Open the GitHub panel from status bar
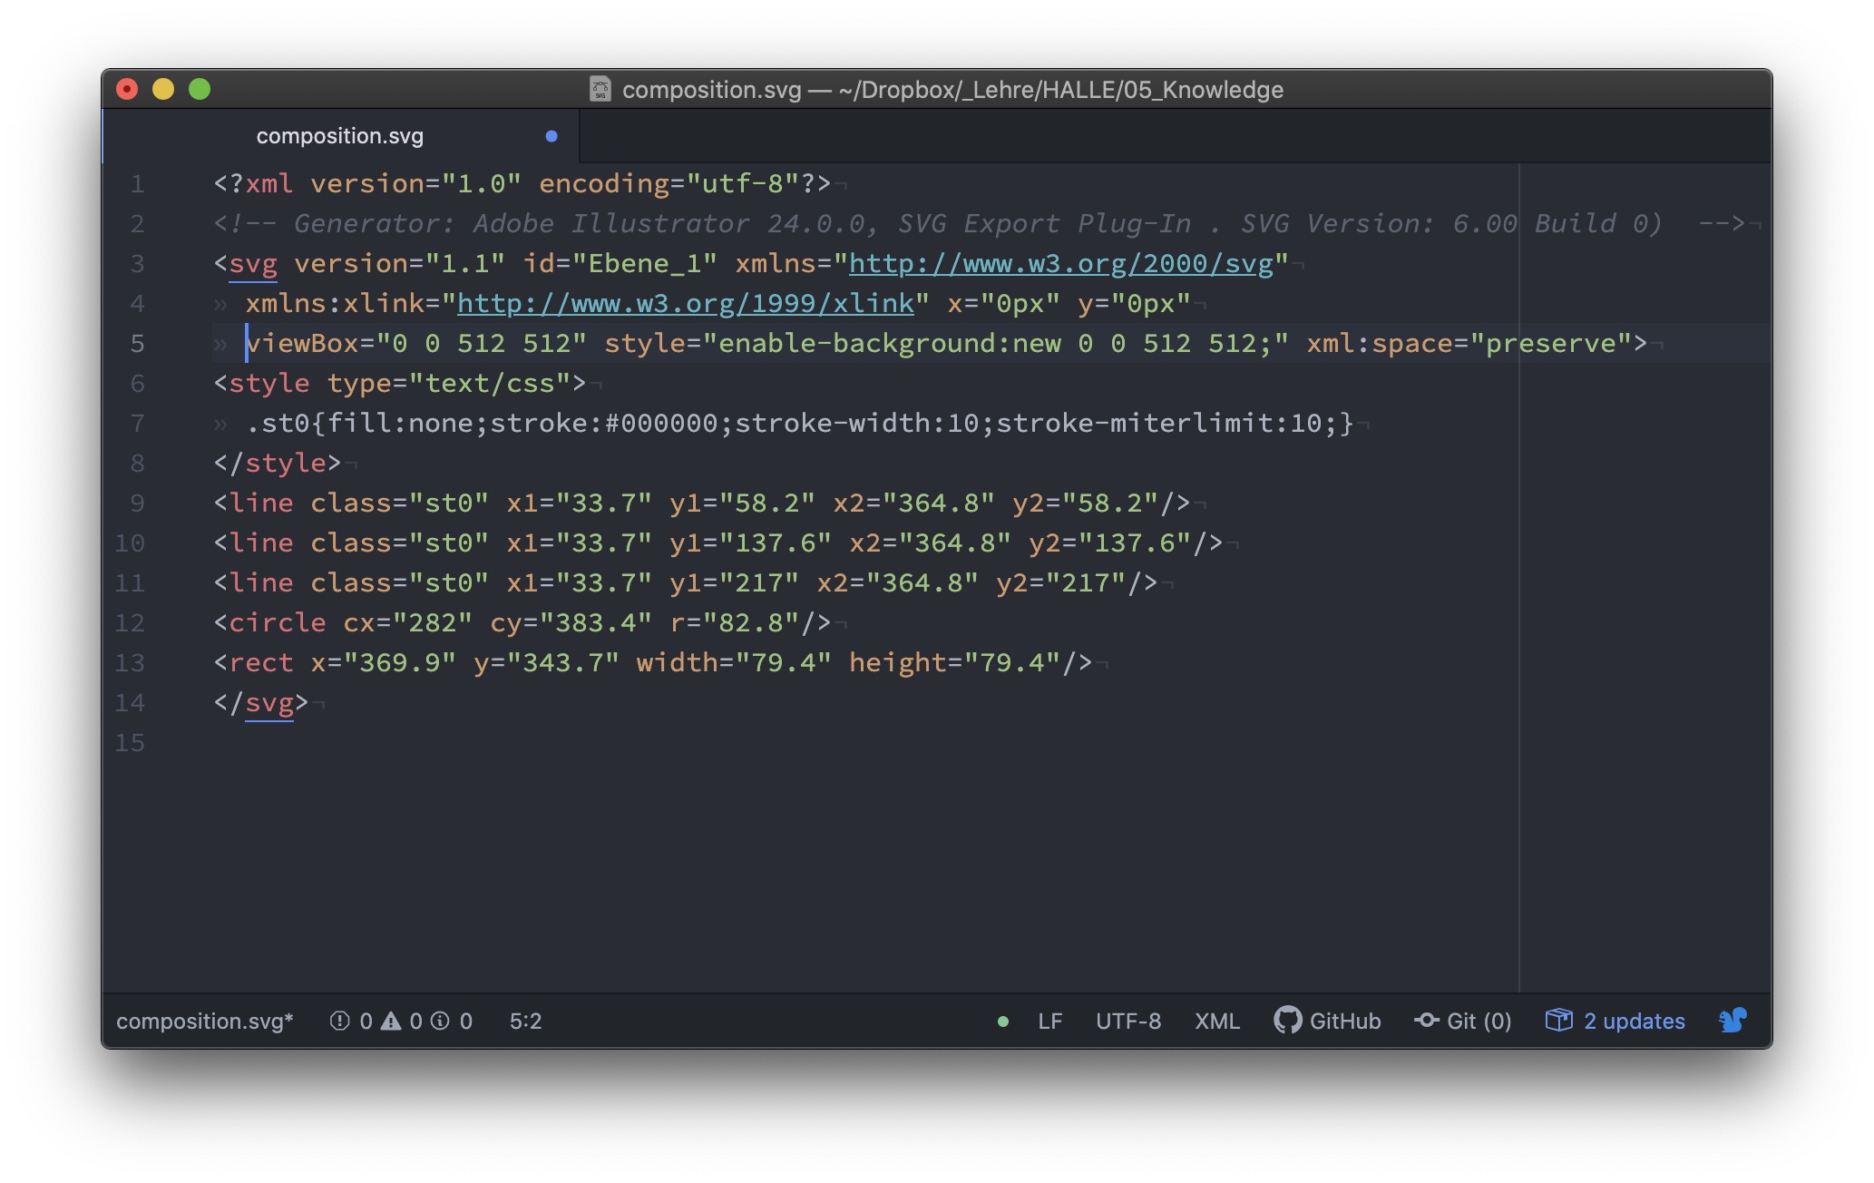1874x1183 pixels. coord(1327,1021)
